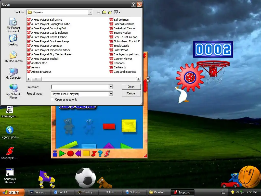Select the Asylum playset file
This screenshot has width=261, height=196.
[x=33, y=67]
